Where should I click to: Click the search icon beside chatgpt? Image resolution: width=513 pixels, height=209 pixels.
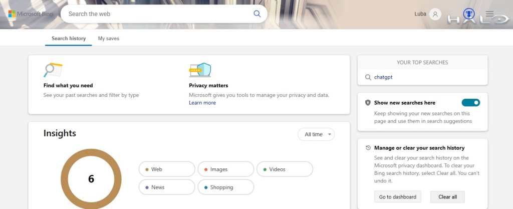pos(368,77)
